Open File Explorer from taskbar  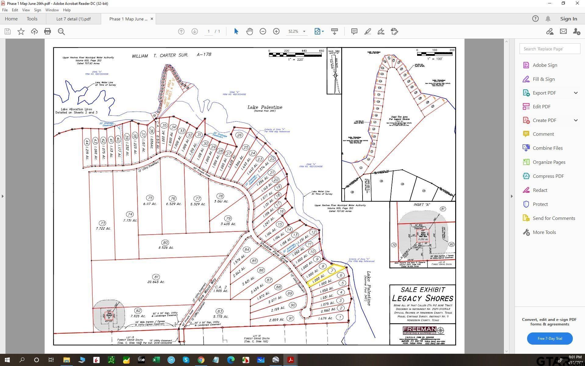[66, 360]
